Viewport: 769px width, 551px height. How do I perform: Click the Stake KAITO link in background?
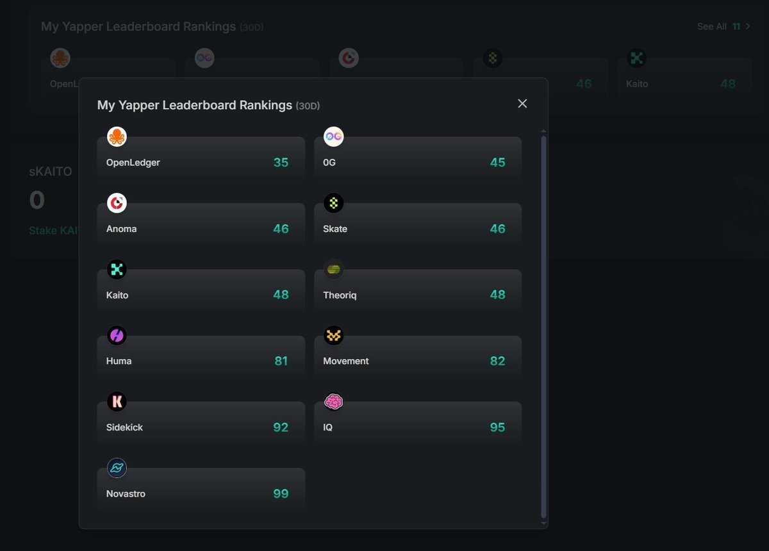54,230
